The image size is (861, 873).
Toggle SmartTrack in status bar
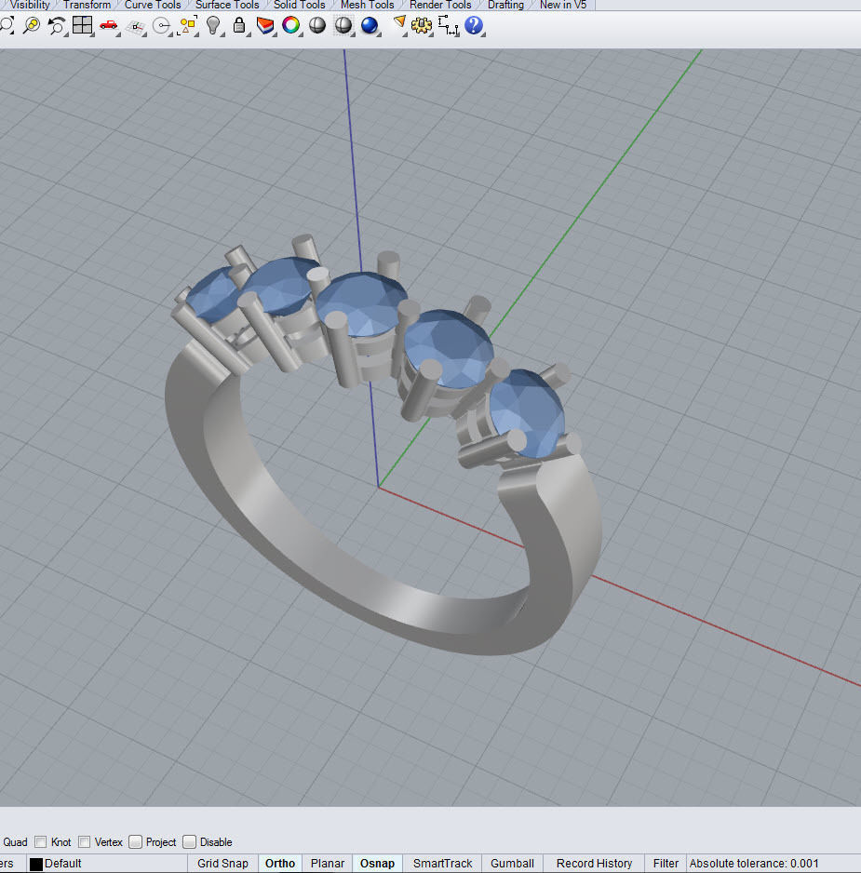coord(443,863)
